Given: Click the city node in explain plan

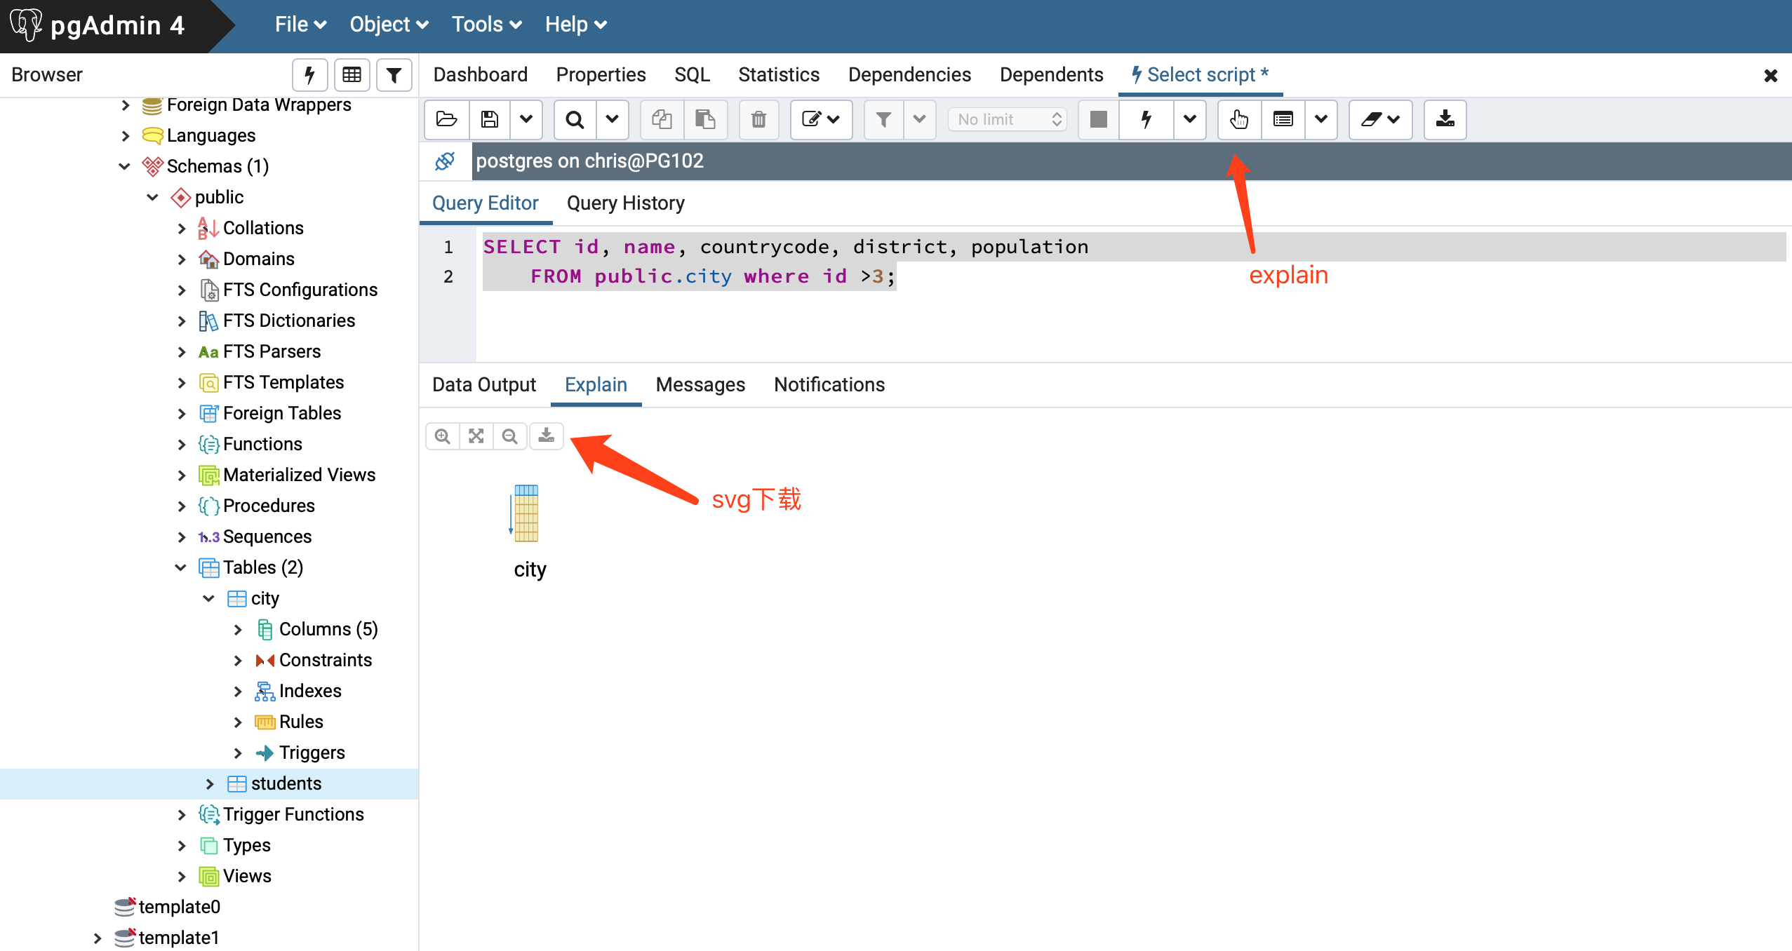Looking at the screenshot, I should [526, 515].
